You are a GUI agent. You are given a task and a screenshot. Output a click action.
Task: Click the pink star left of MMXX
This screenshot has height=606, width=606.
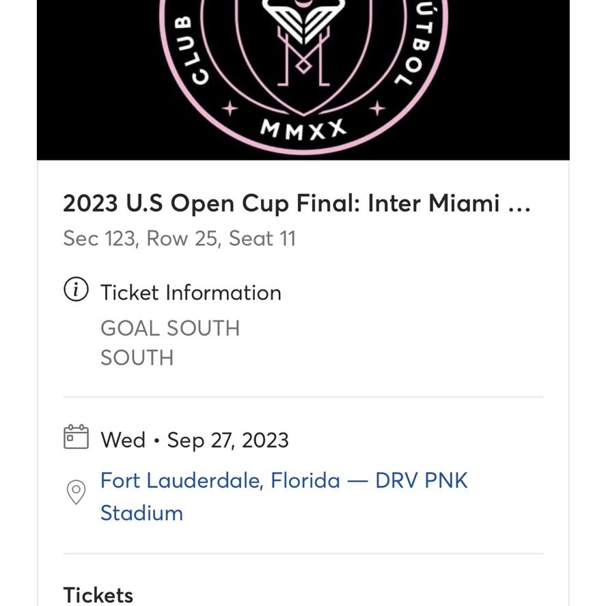(x=230, y=108)
